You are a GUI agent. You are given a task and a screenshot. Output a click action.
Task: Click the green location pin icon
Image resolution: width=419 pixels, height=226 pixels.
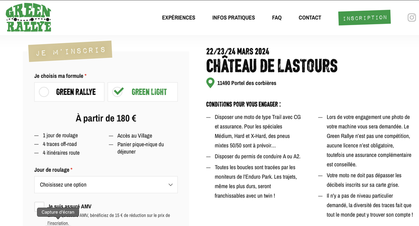click(x=210, y=83)
